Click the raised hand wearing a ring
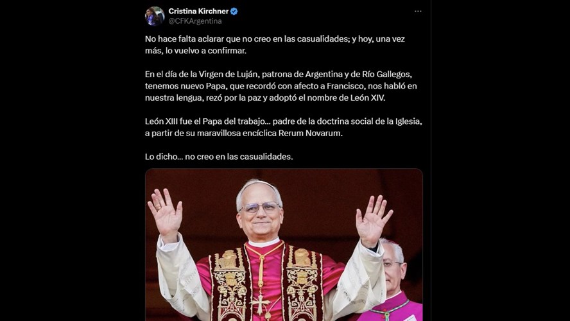The image size is (570, 321). click(x=165, y=214)
